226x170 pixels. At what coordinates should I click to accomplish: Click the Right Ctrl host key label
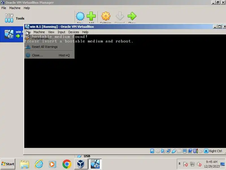[x=216, y=151]
